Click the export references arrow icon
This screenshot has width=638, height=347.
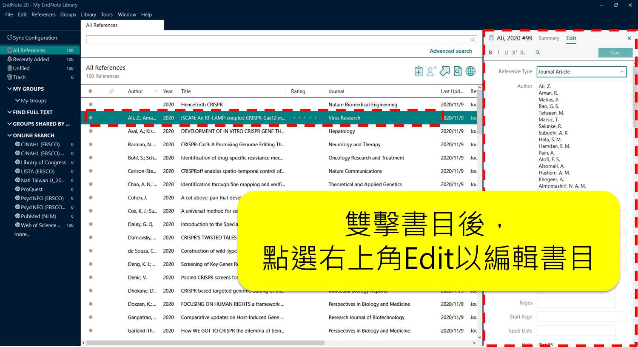[444, 71]
